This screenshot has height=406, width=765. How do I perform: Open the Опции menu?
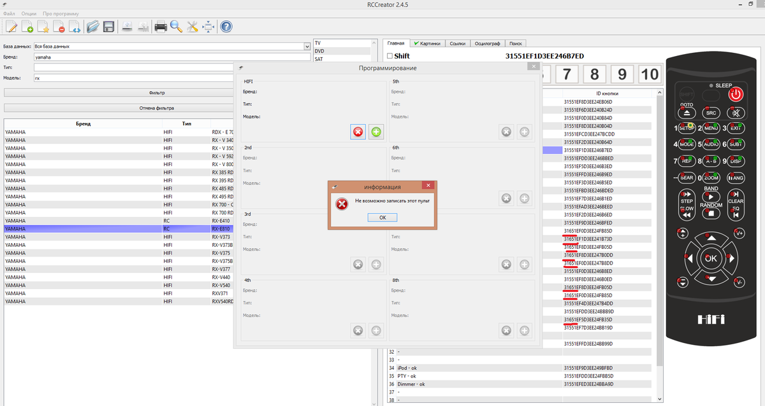coord(29,13)
